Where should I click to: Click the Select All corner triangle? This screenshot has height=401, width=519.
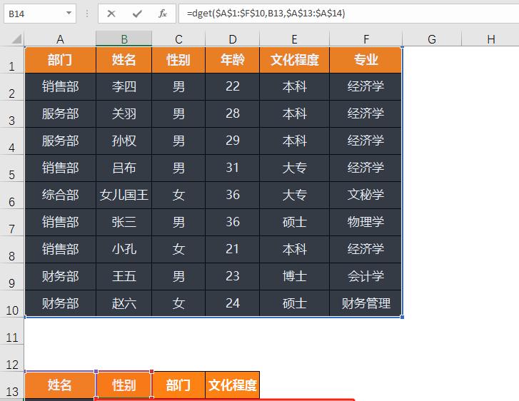pyautogui.click(x=16, y=39)
